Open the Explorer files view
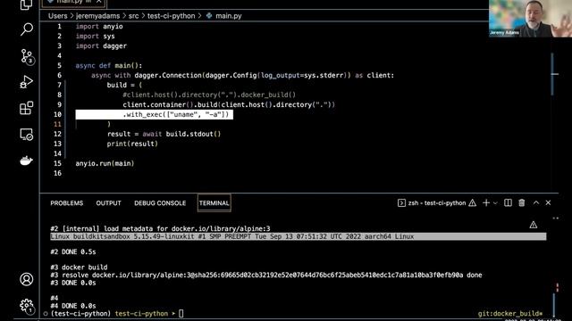Screen dimensions: 572x321 [x=26, y=4]
